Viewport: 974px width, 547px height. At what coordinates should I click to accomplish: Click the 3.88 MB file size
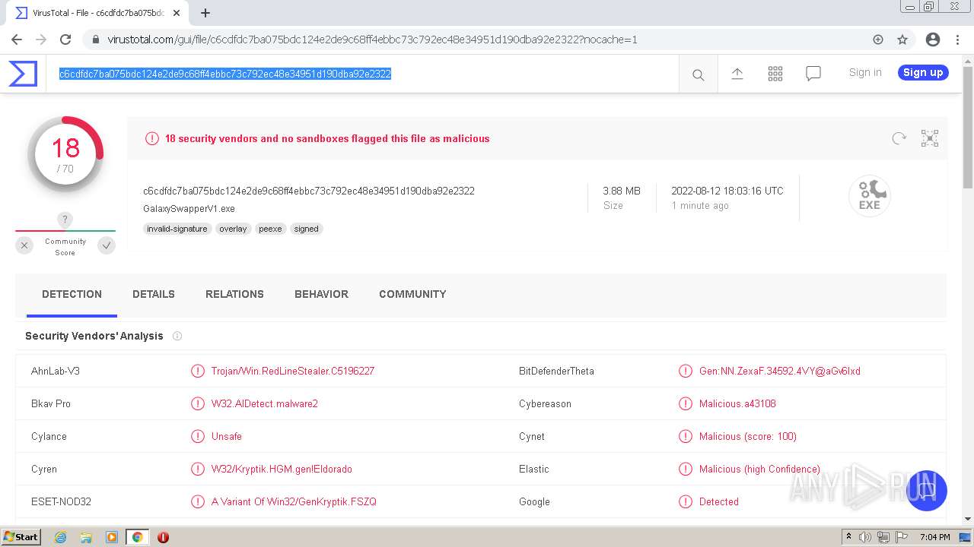[622, 191]
